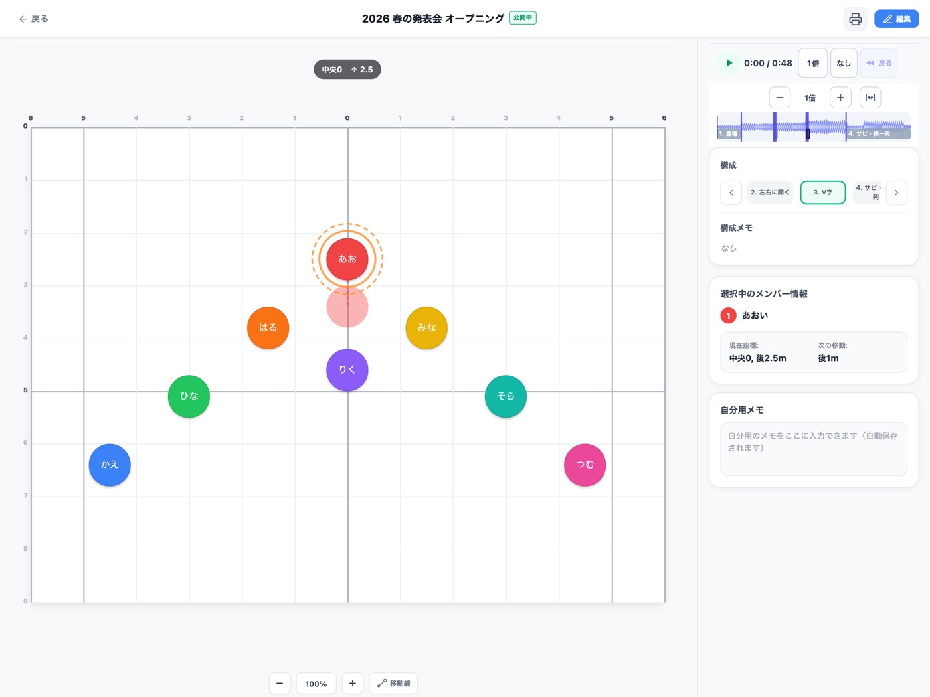The image size is (930, 697).
Task: Select the green ひな dancer marker
Action: click(189, 396)
